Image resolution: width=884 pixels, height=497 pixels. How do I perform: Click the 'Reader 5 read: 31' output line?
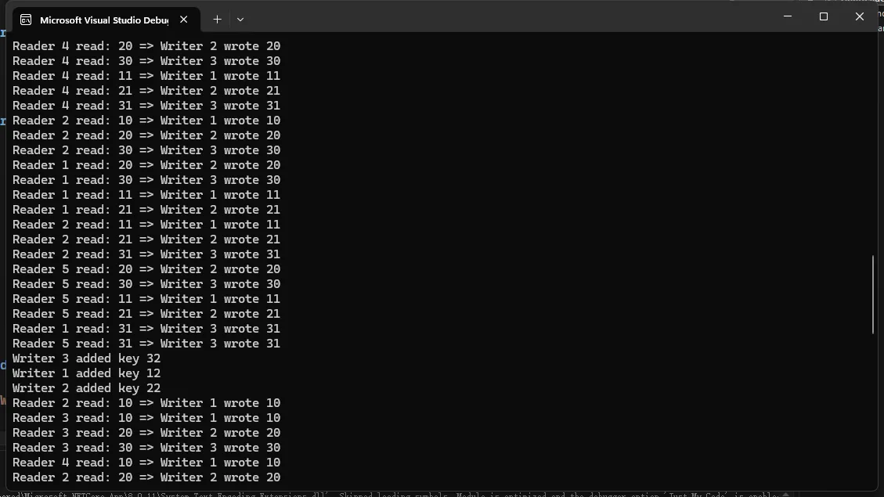(146, 344)
